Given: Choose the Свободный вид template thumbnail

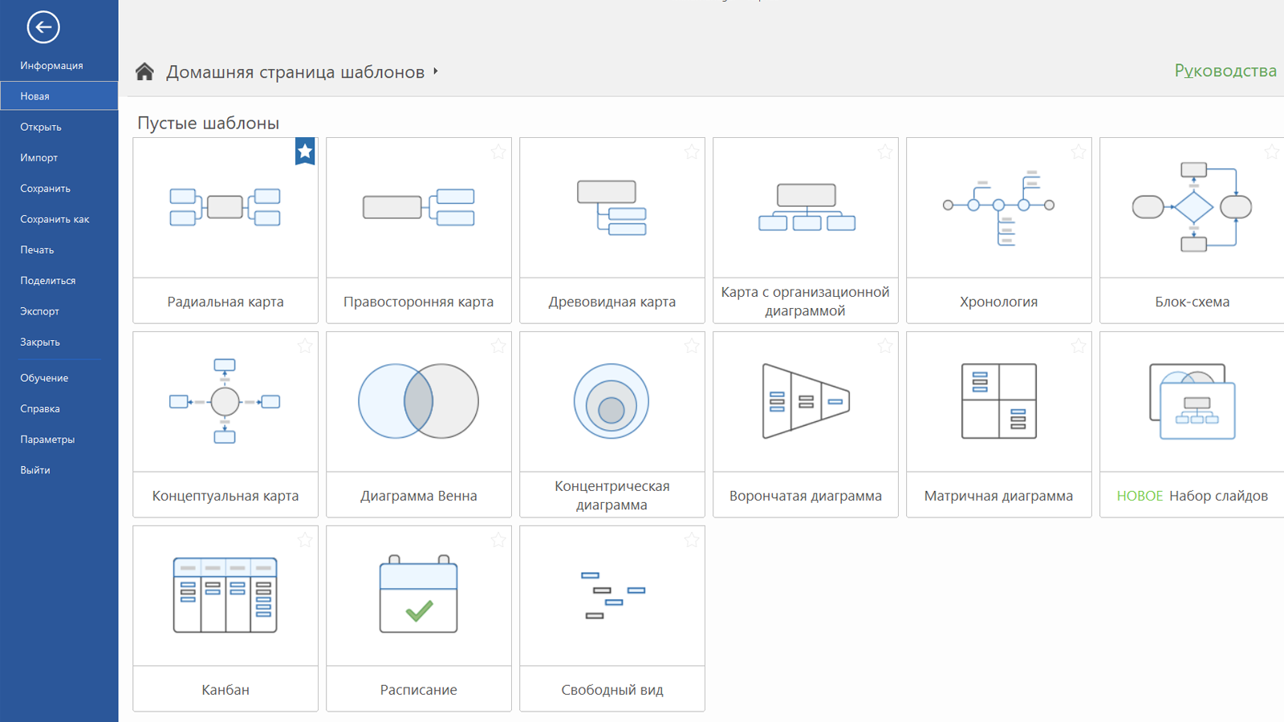Looking at the screenshot, I should [x=612, y=595].
